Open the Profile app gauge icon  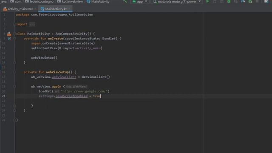click(x=243, y=2)
